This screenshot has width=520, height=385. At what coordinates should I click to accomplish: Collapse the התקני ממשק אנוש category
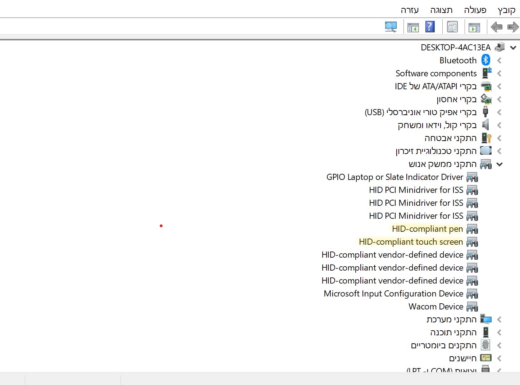tap(500, 164)
